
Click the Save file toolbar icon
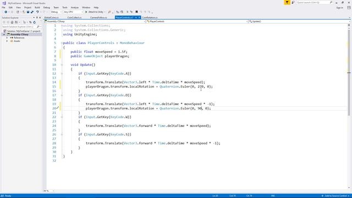(x=28, y=12)
